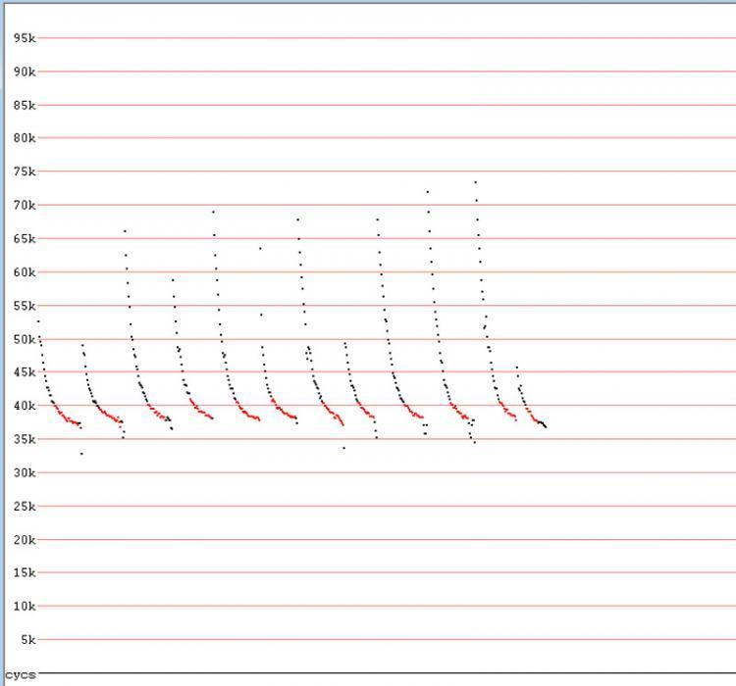Click the cycs axis unit label
The width and height of the screenshot is (736, 686).
pyautogui.click(x=20, y=674)
